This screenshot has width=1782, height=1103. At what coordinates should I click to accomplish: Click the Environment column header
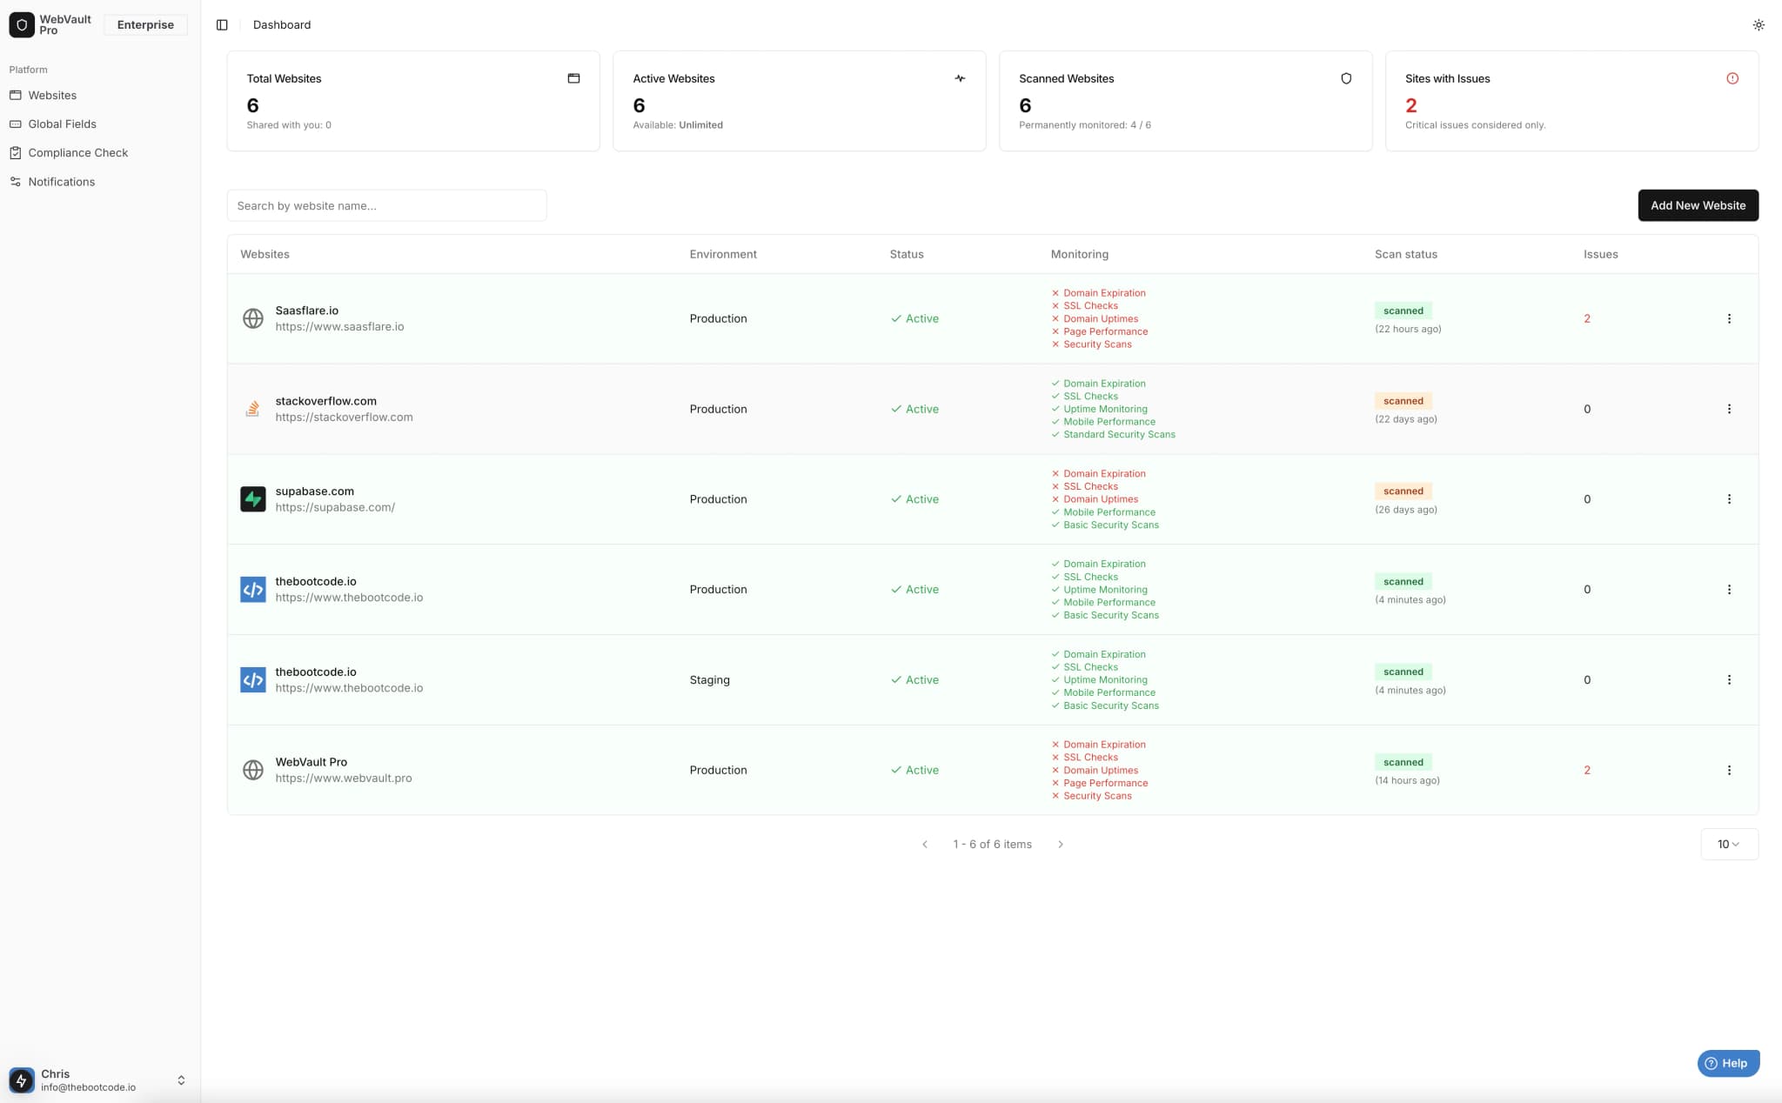[723, 254]
